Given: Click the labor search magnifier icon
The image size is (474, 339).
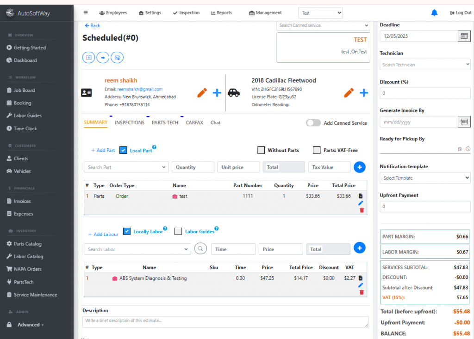Looking at the screenshot, I should tap(200, 249).
